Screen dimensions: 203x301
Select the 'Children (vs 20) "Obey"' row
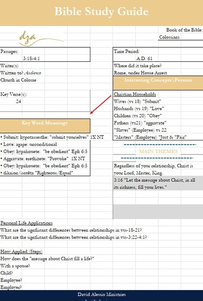(x=138, y=116)
